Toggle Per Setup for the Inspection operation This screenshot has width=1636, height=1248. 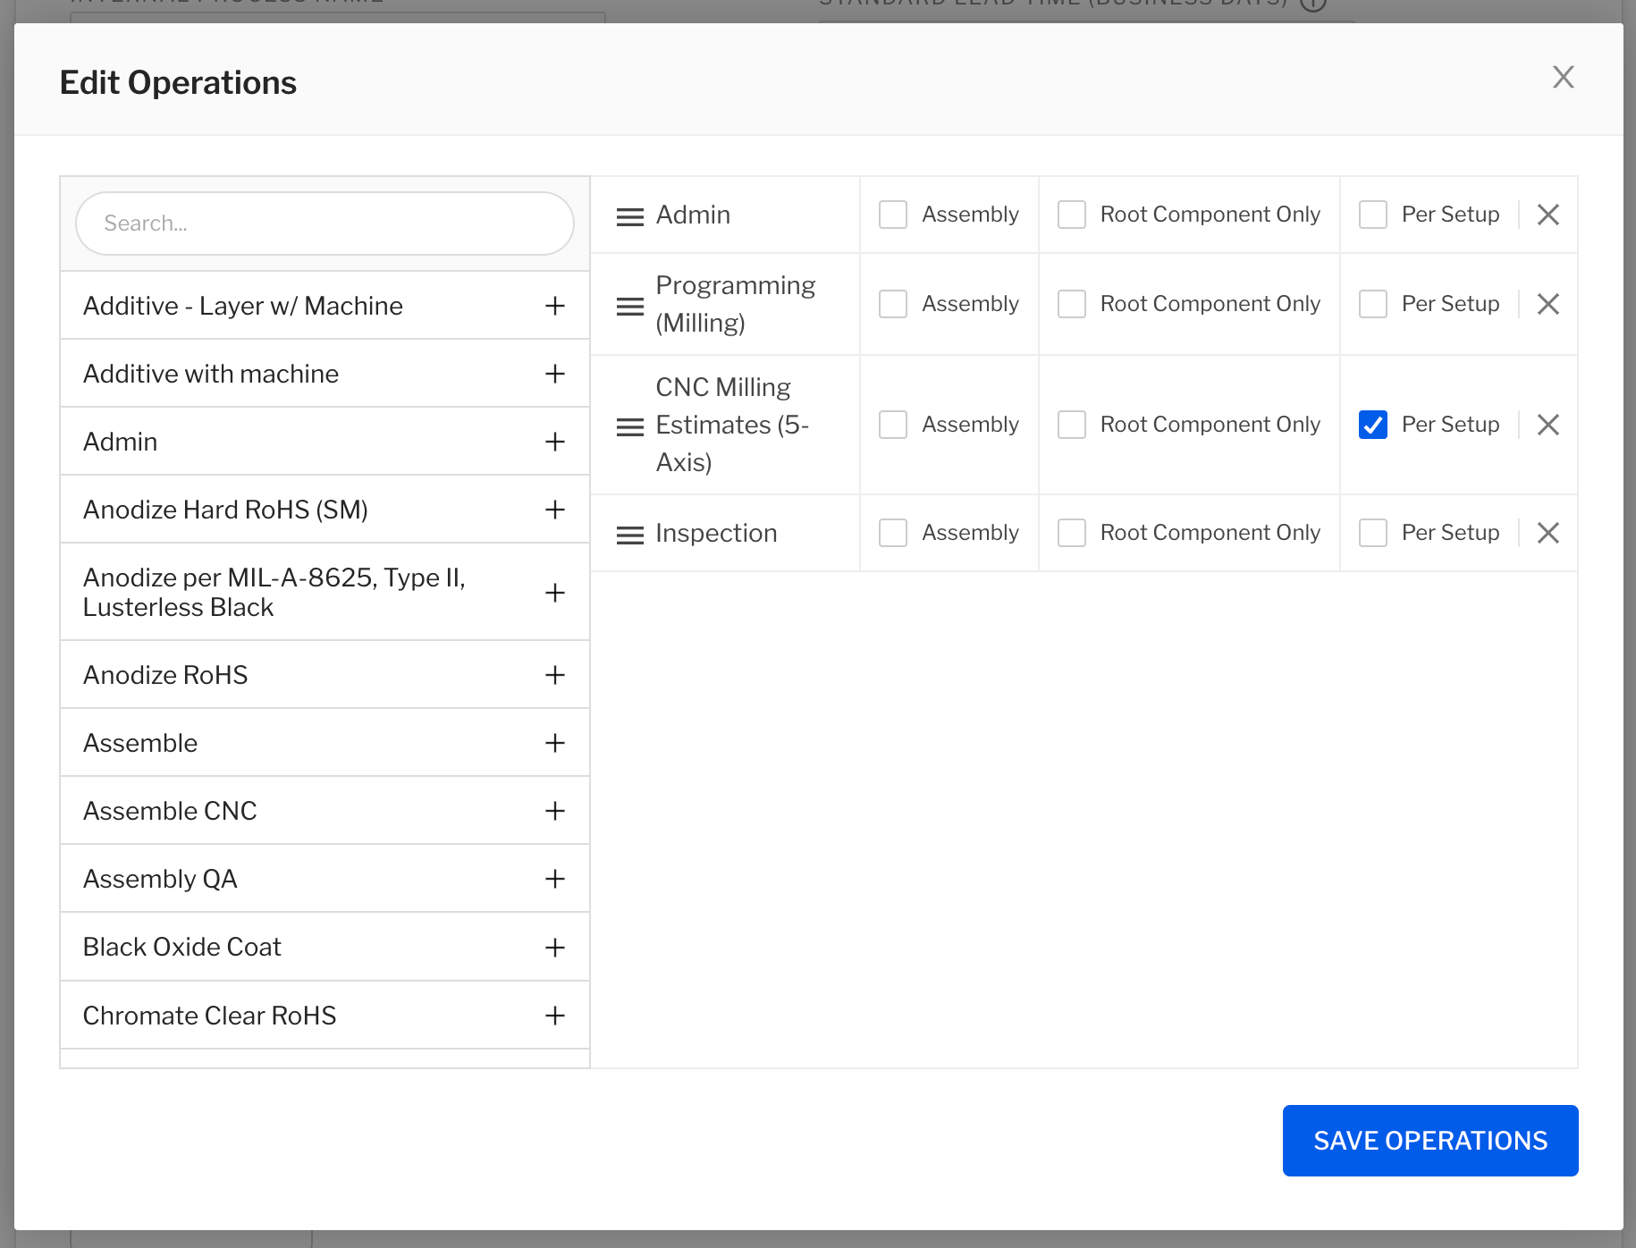pyautogui.click(x=1372, y=533)
